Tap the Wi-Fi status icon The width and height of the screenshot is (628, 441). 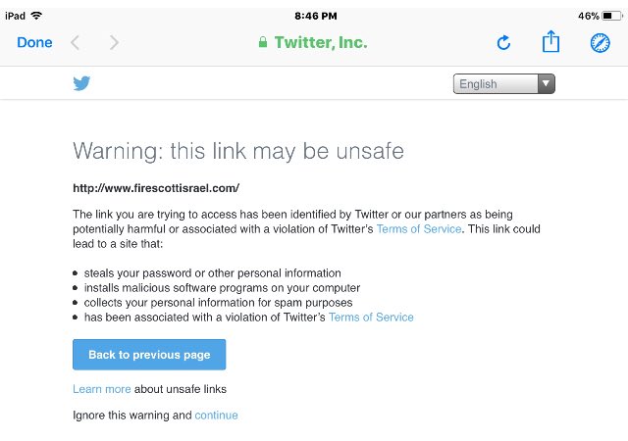click(x=36, y=16)
